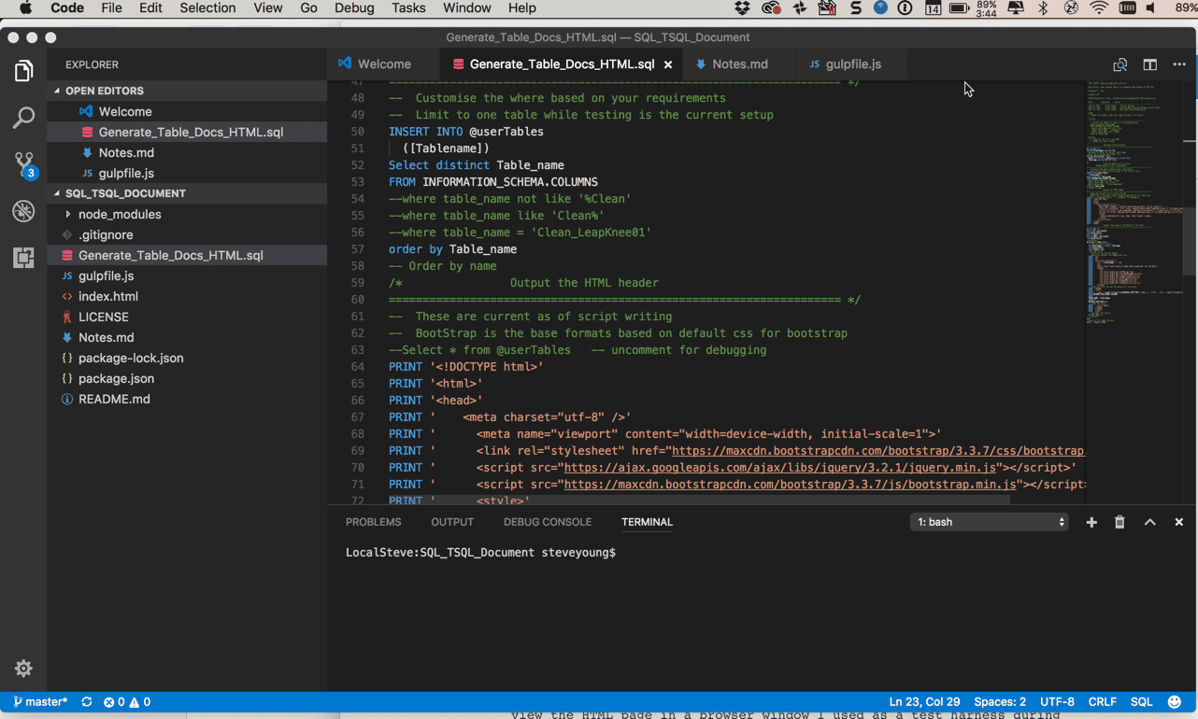Image resolution: width=1198 pixels, height=719 pixels.
Task: Open the Search view in activity bar
Action: coord(23,118)
